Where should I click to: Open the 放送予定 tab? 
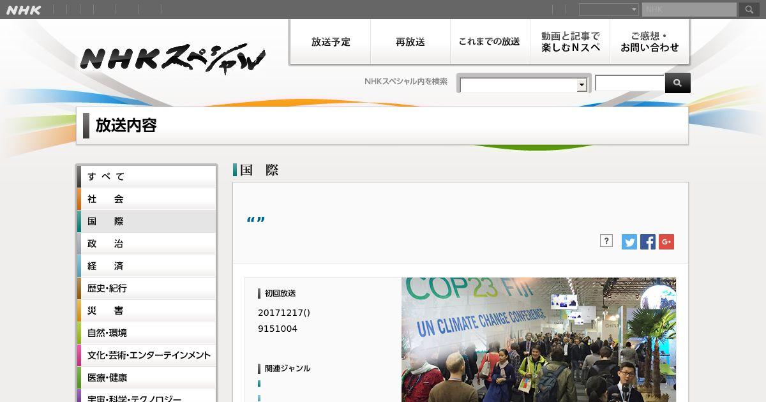[x=331, y=41]
